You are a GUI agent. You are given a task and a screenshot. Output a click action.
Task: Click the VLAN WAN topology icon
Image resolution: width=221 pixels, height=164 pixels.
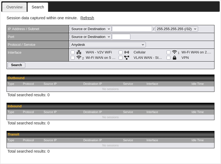[127, 58]
